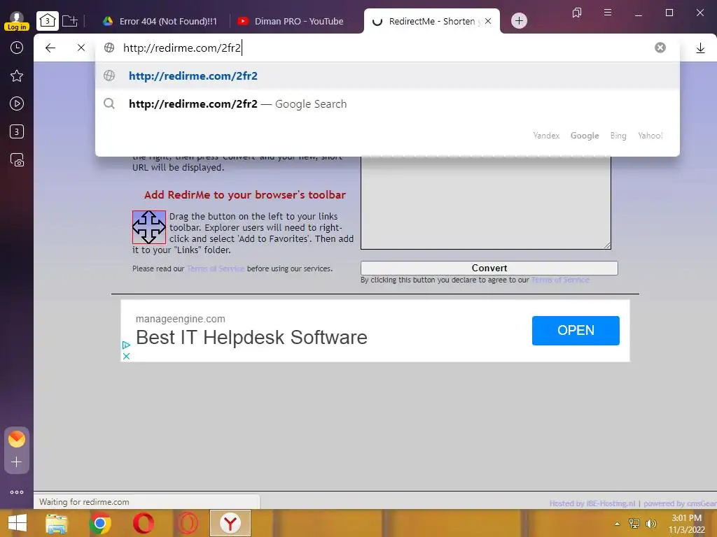Open the home tab tableau icon

tap(48, 20)
